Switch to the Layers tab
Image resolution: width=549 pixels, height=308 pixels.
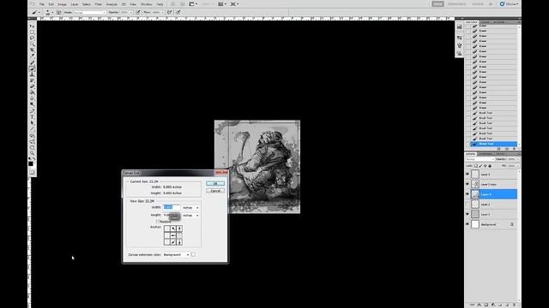471,154
